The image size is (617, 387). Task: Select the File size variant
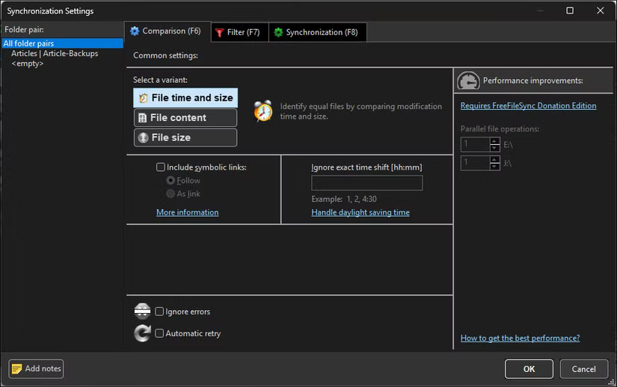point(185,137)
